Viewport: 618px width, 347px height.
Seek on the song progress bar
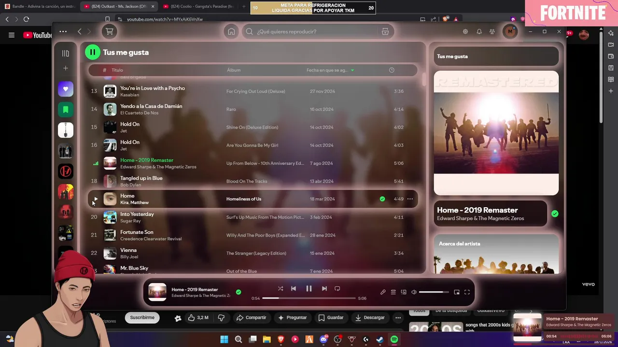309,298
